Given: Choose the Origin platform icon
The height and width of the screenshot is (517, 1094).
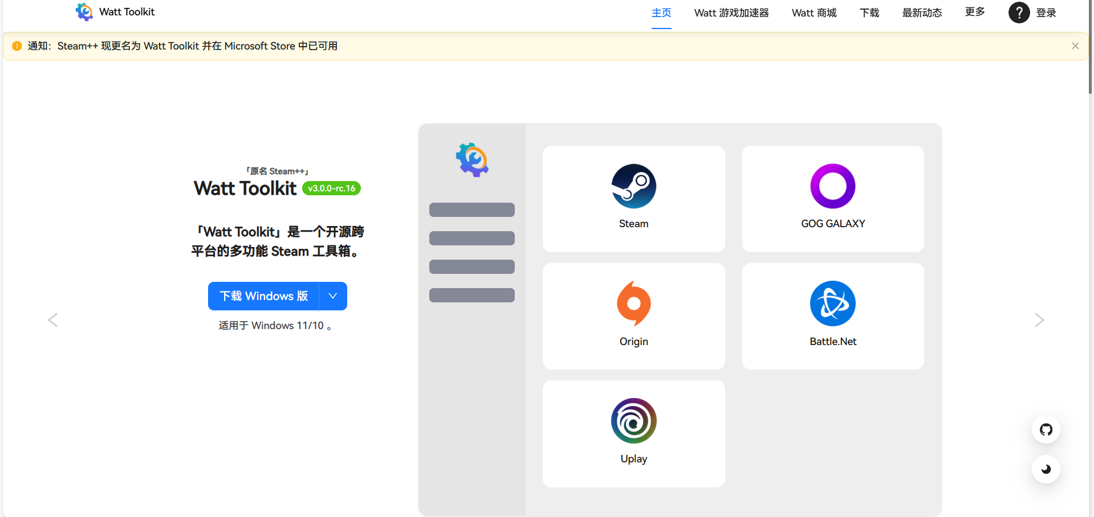Looking at the screenshot, I should (x=633, y=303).
